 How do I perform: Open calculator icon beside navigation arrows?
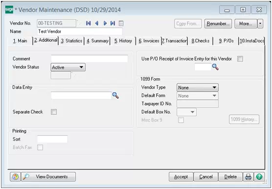coord(121,23)
